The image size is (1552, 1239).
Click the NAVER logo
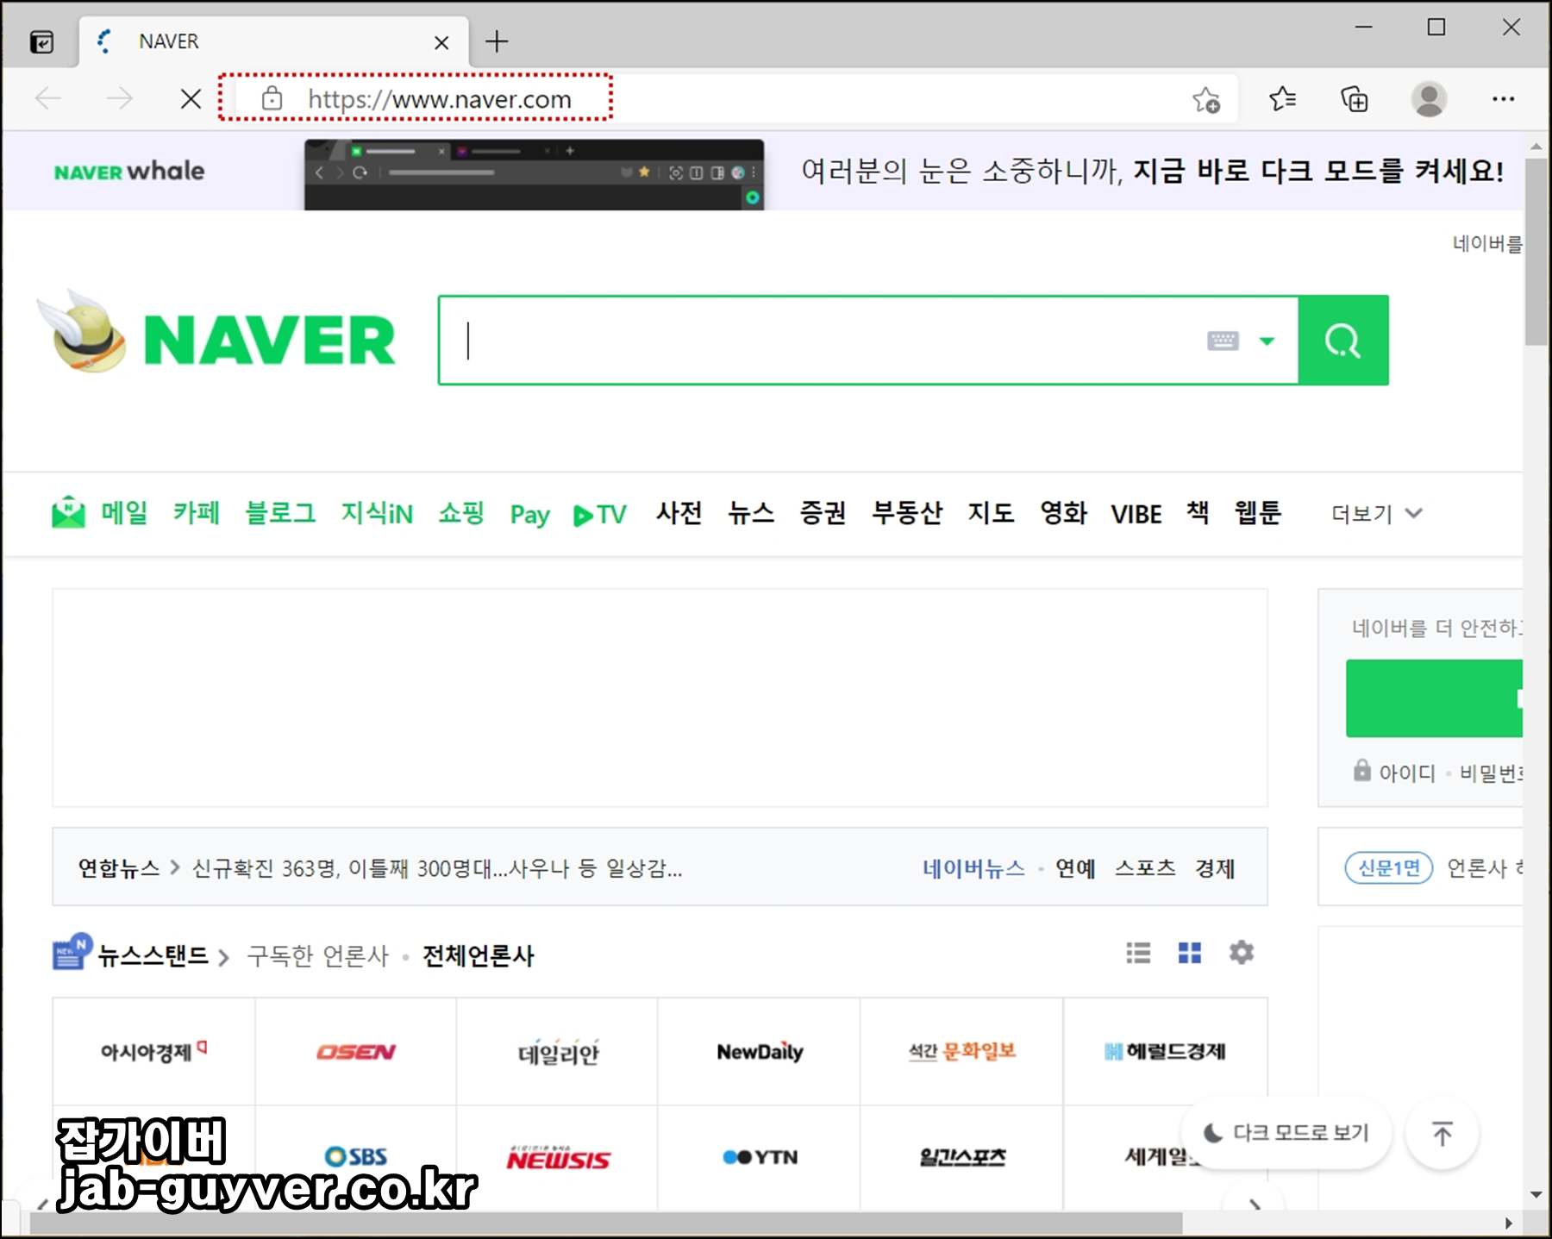[x=269, y=341]
